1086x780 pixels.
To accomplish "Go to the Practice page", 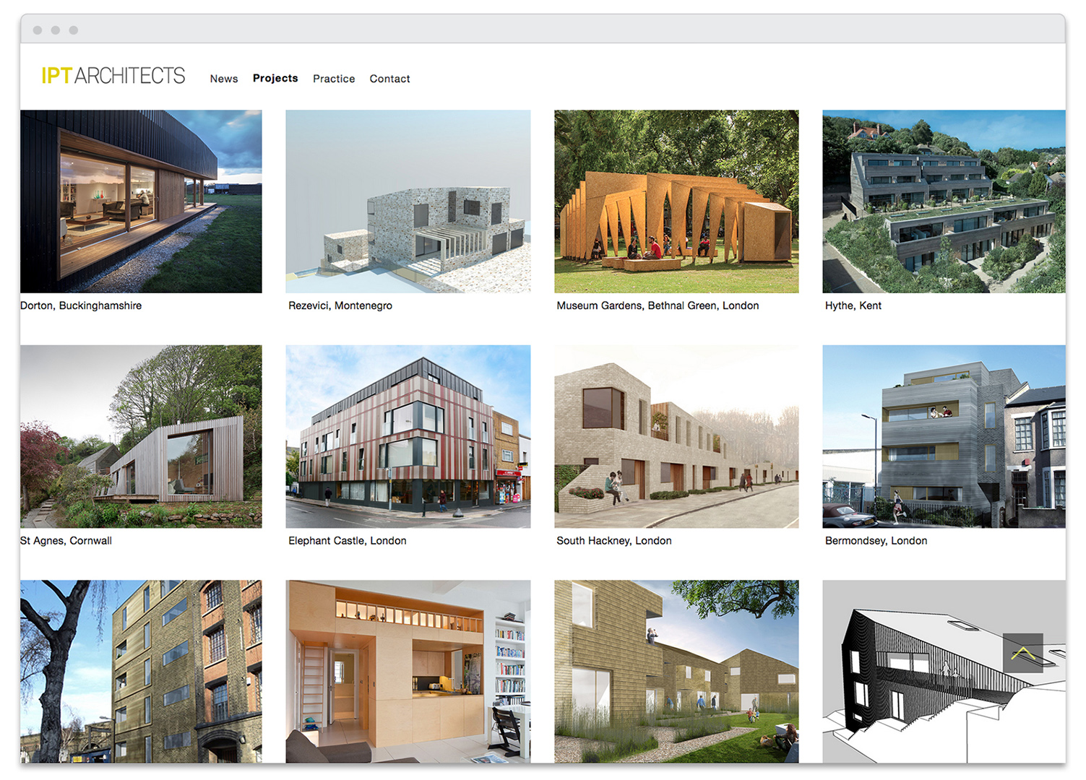I will pos(334,79).
